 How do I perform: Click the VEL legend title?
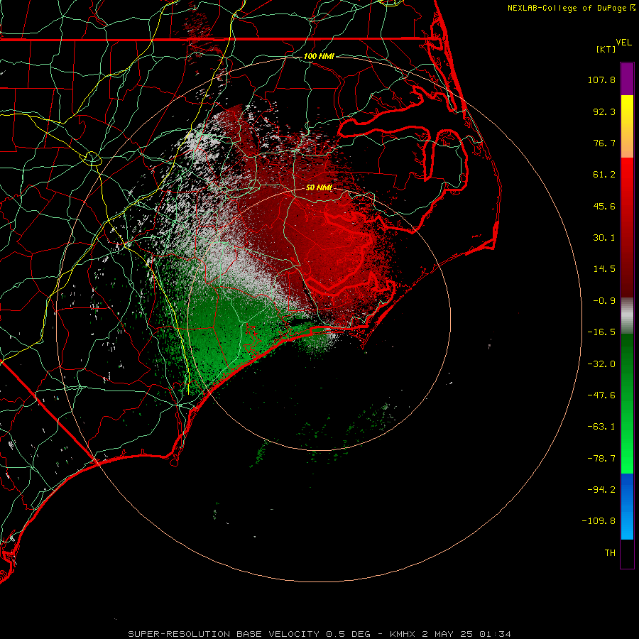point(623,43)
